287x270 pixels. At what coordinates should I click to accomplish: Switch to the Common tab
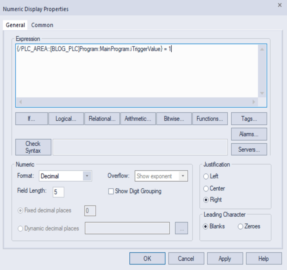point(42,25)
